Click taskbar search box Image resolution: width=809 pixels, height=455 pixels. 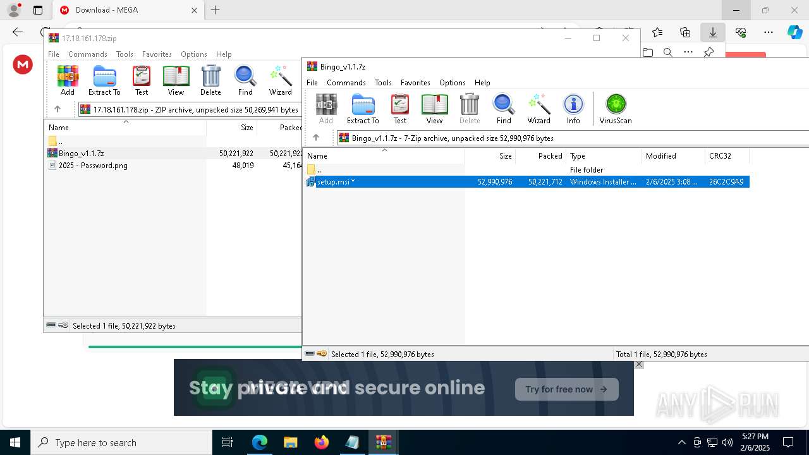coord(121,442)
